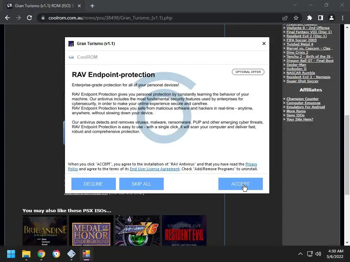Open the Suikoden II link
The image size is (350, 262).
coord(296,69)
